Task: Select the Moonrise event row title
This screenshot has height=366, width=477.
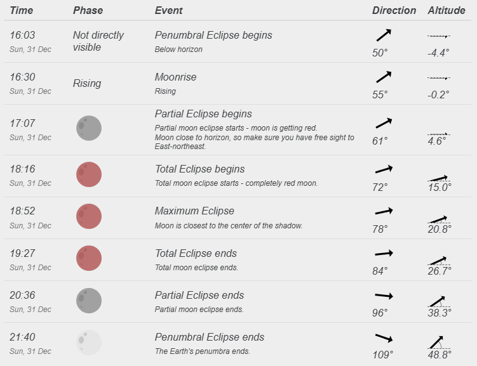Action: [175, 77]
